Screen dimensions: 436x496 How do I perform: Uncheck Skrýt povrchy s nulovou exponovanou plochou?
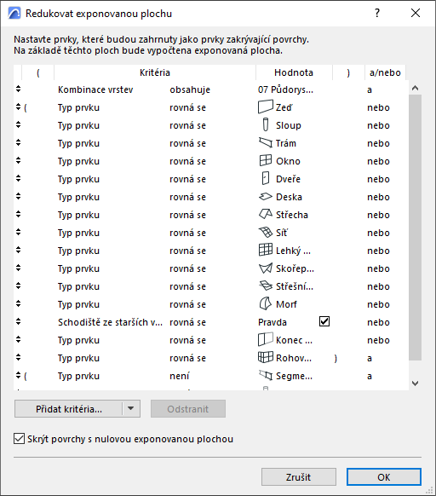[x=19, y=439]
